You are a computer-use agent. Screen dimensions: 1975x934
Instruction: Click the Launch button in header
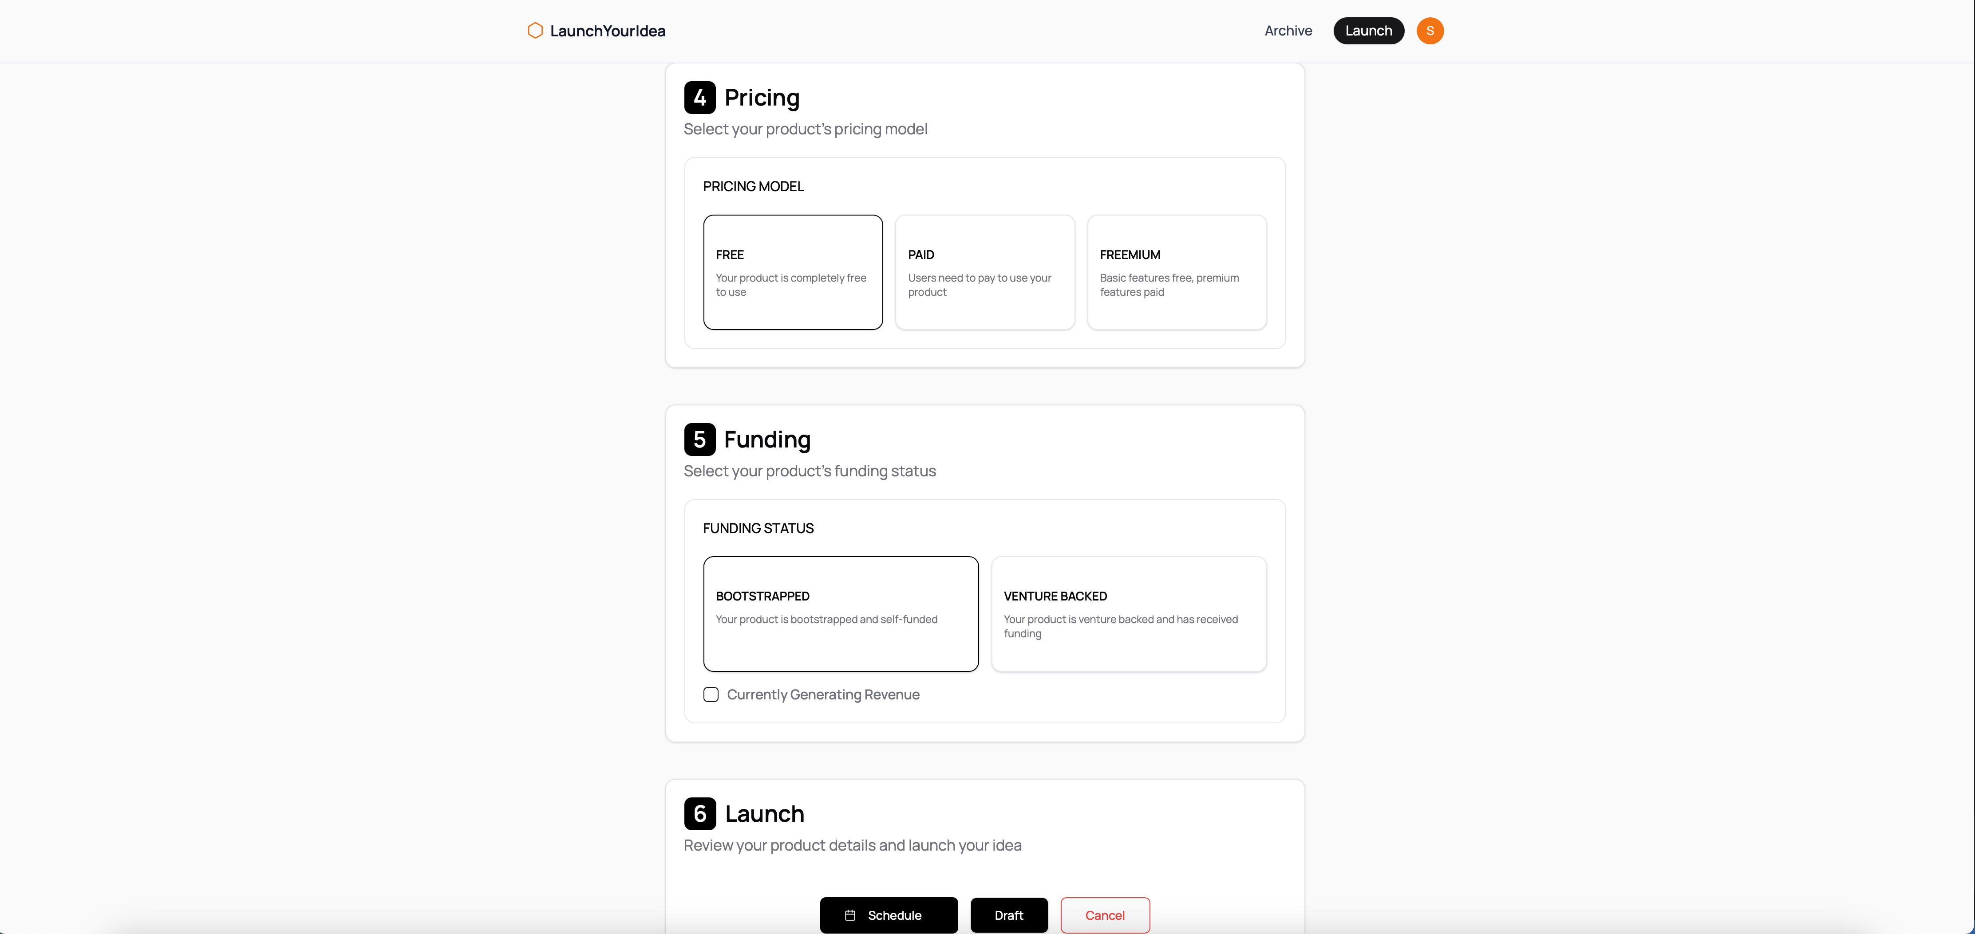click(x=1369, y=31)
